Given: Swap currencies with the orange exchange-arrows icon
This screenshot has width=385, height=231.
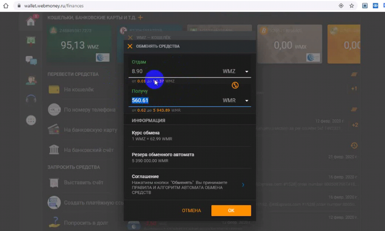Looking at the screenshot, I should click(235, 85).
